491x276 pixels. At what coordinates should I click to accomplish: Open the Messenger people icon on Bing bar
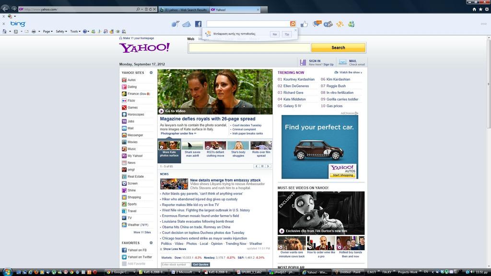pos(351,24)
